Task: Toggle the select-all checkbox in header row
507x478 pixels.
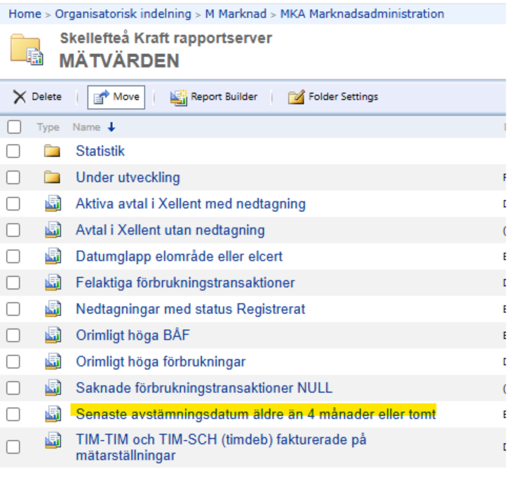Action: 13,127
